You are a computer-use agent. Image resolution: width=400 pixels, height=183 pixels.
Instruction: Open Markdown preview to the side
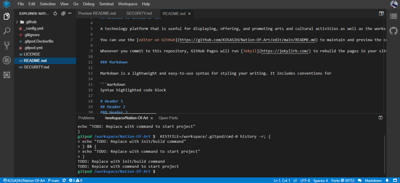click(381, 14)
